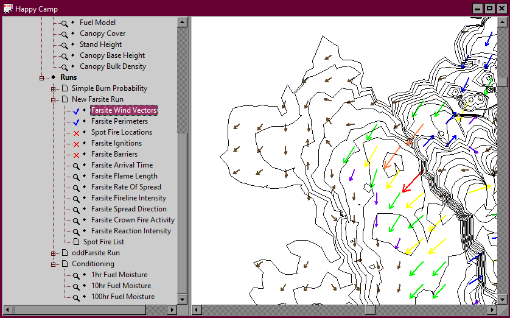This screenshot has height=318, width=510.
Task: Click tree panel scroll left arrow
Action: (x=8, y=309)
